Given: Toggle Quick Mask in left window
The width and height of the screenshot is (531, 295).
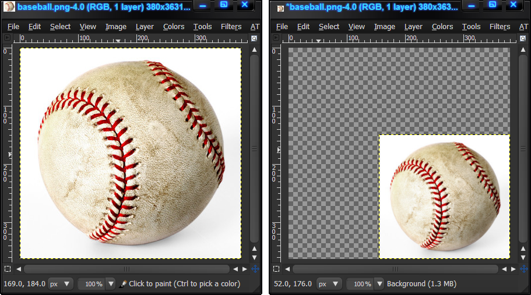Looking at the screenshot, I should point(8,269).
